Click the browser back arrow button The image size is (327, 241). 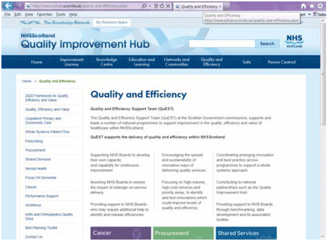tap(8, 6)
